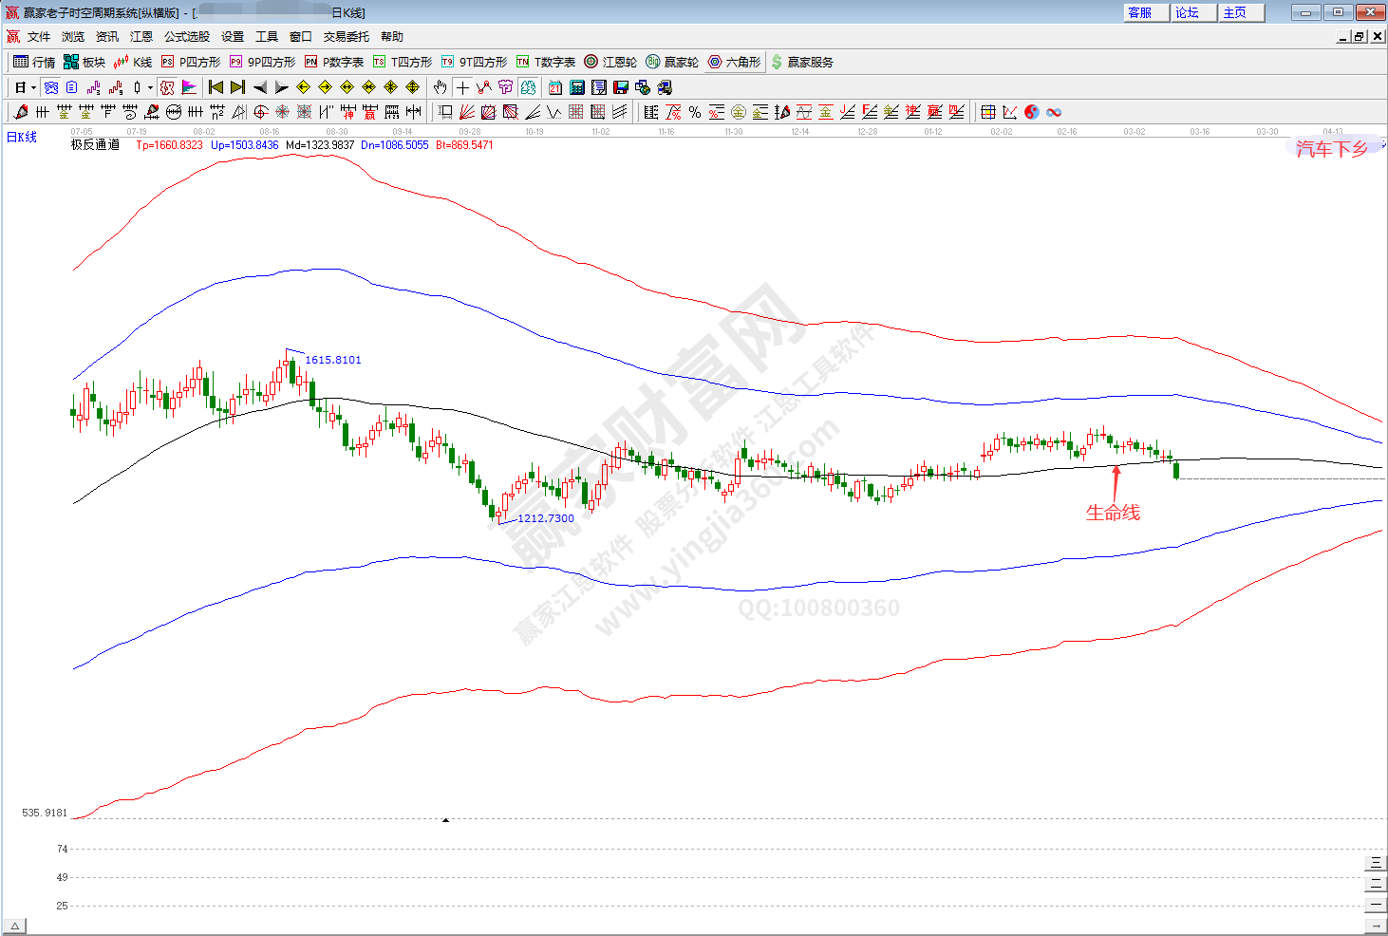Select the hand pan tool
The height and width of the screenshot is (936, 1388).
click(440, 87)
